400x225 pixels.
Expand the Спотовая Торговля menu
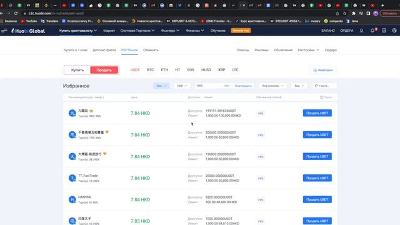137,31
